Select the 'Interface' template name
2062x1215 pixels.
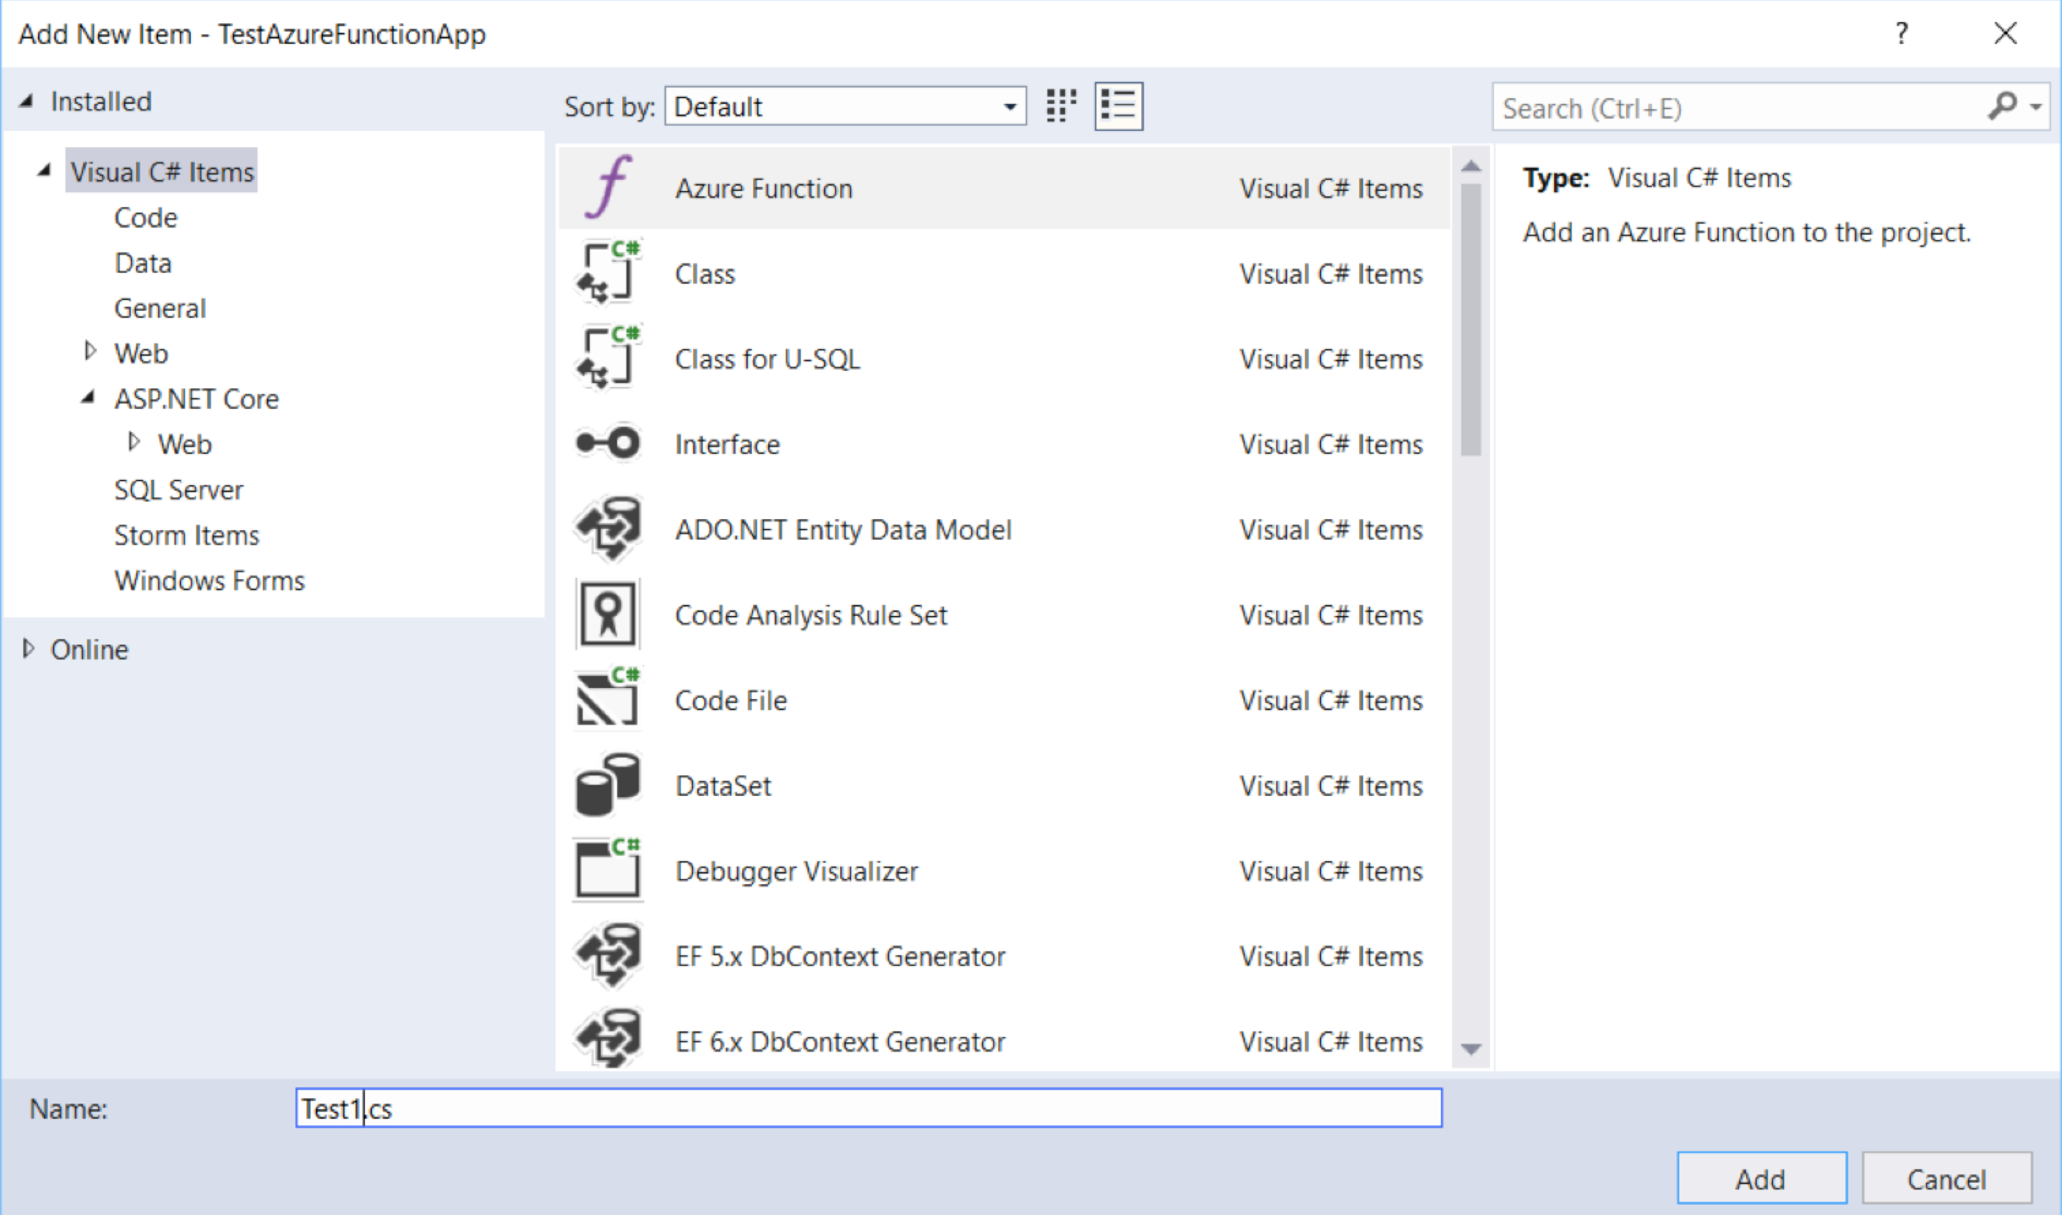(x=727, y=445)
